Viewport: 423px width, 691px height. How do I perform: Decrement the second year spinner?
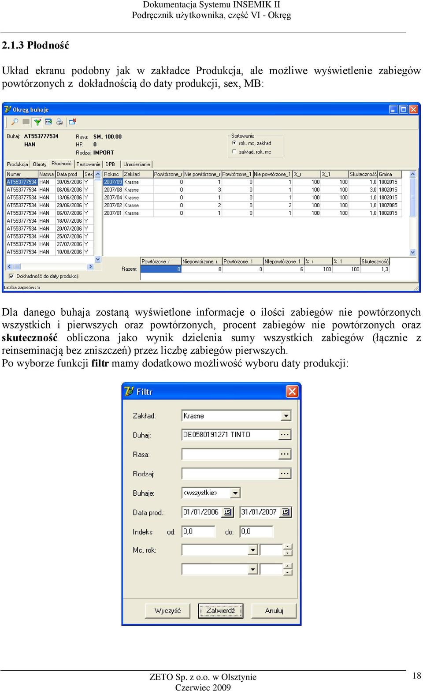coord(288,572)
